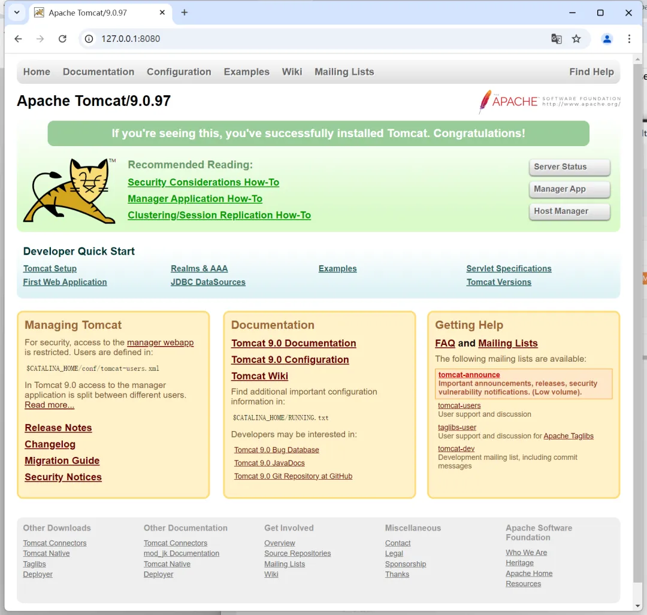This screenshot has width=647, height=615.
Task: Open the Tomcat Wiki link
Action: tap(259, 376)
